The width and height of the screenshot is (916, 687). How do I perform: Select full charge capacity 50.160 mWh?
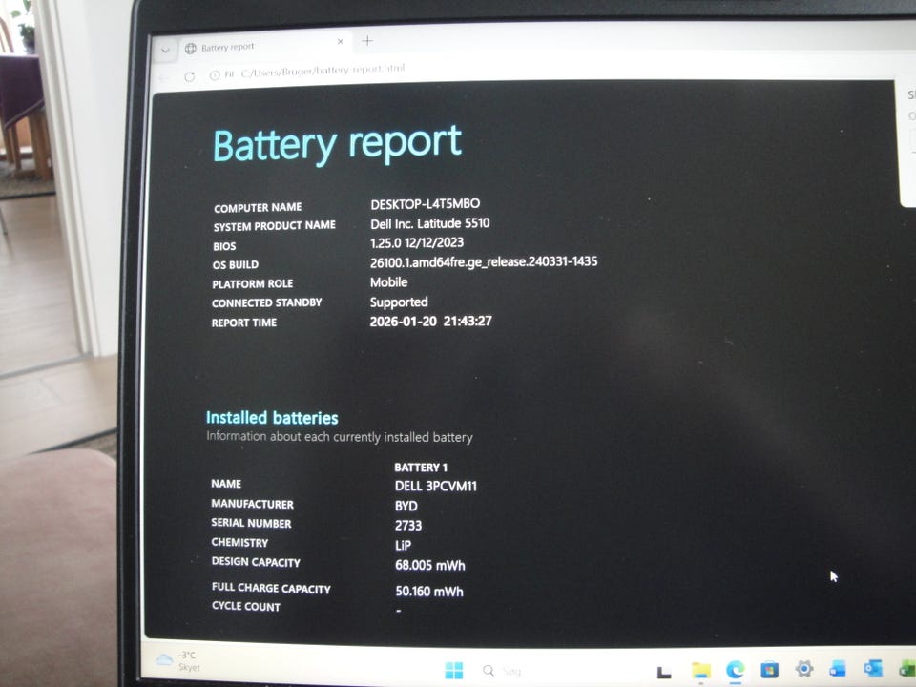point(429,592)
